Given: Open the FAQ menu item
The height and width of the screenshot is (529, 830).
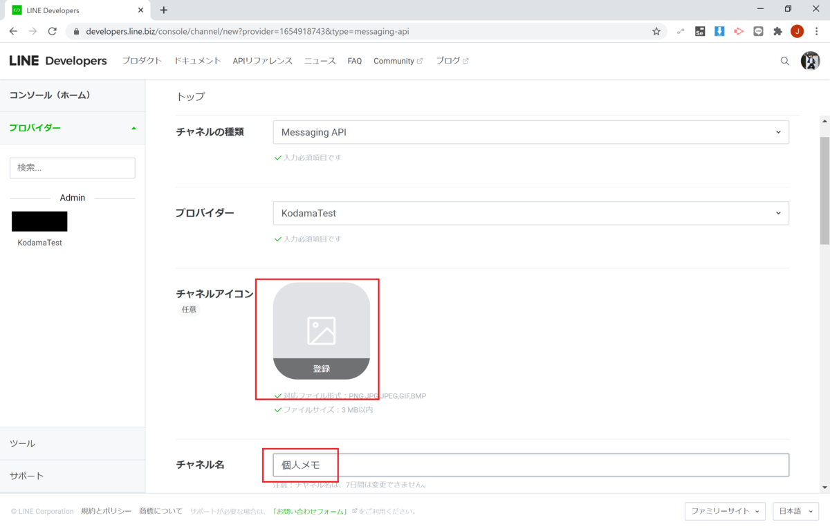Looking at the screenshot, I should (355, 61).
